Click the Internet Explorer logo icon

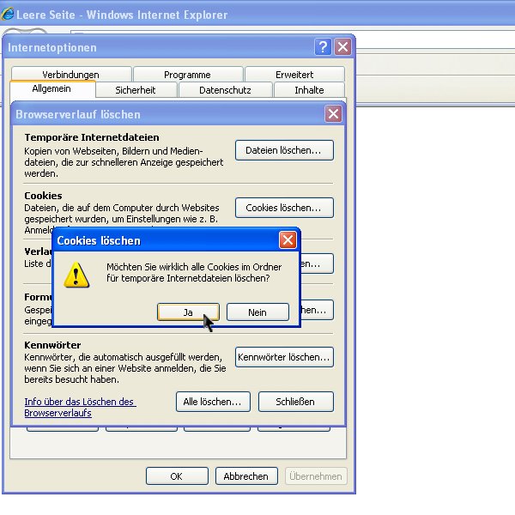(x=7, y=14)
